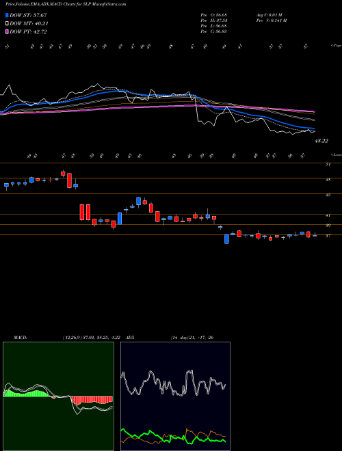Screen dimensions: 342x451
Task: Click the Pre C: 36.83 value
Action: [213, 31]
